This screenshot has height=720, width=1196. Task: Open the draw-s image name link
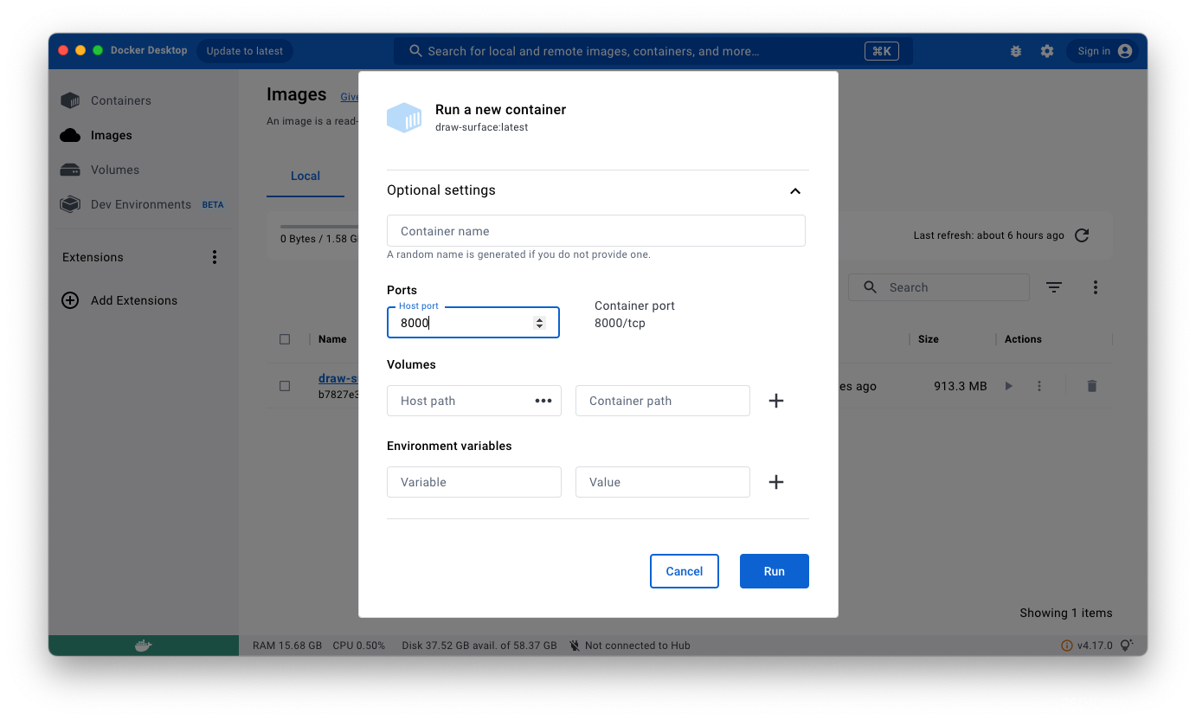click(338, 378)
